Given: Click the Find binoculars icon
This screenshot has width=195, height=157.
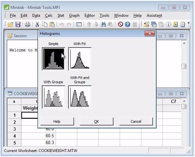Looking at the screenshot, I should click(x=103, y=24).
